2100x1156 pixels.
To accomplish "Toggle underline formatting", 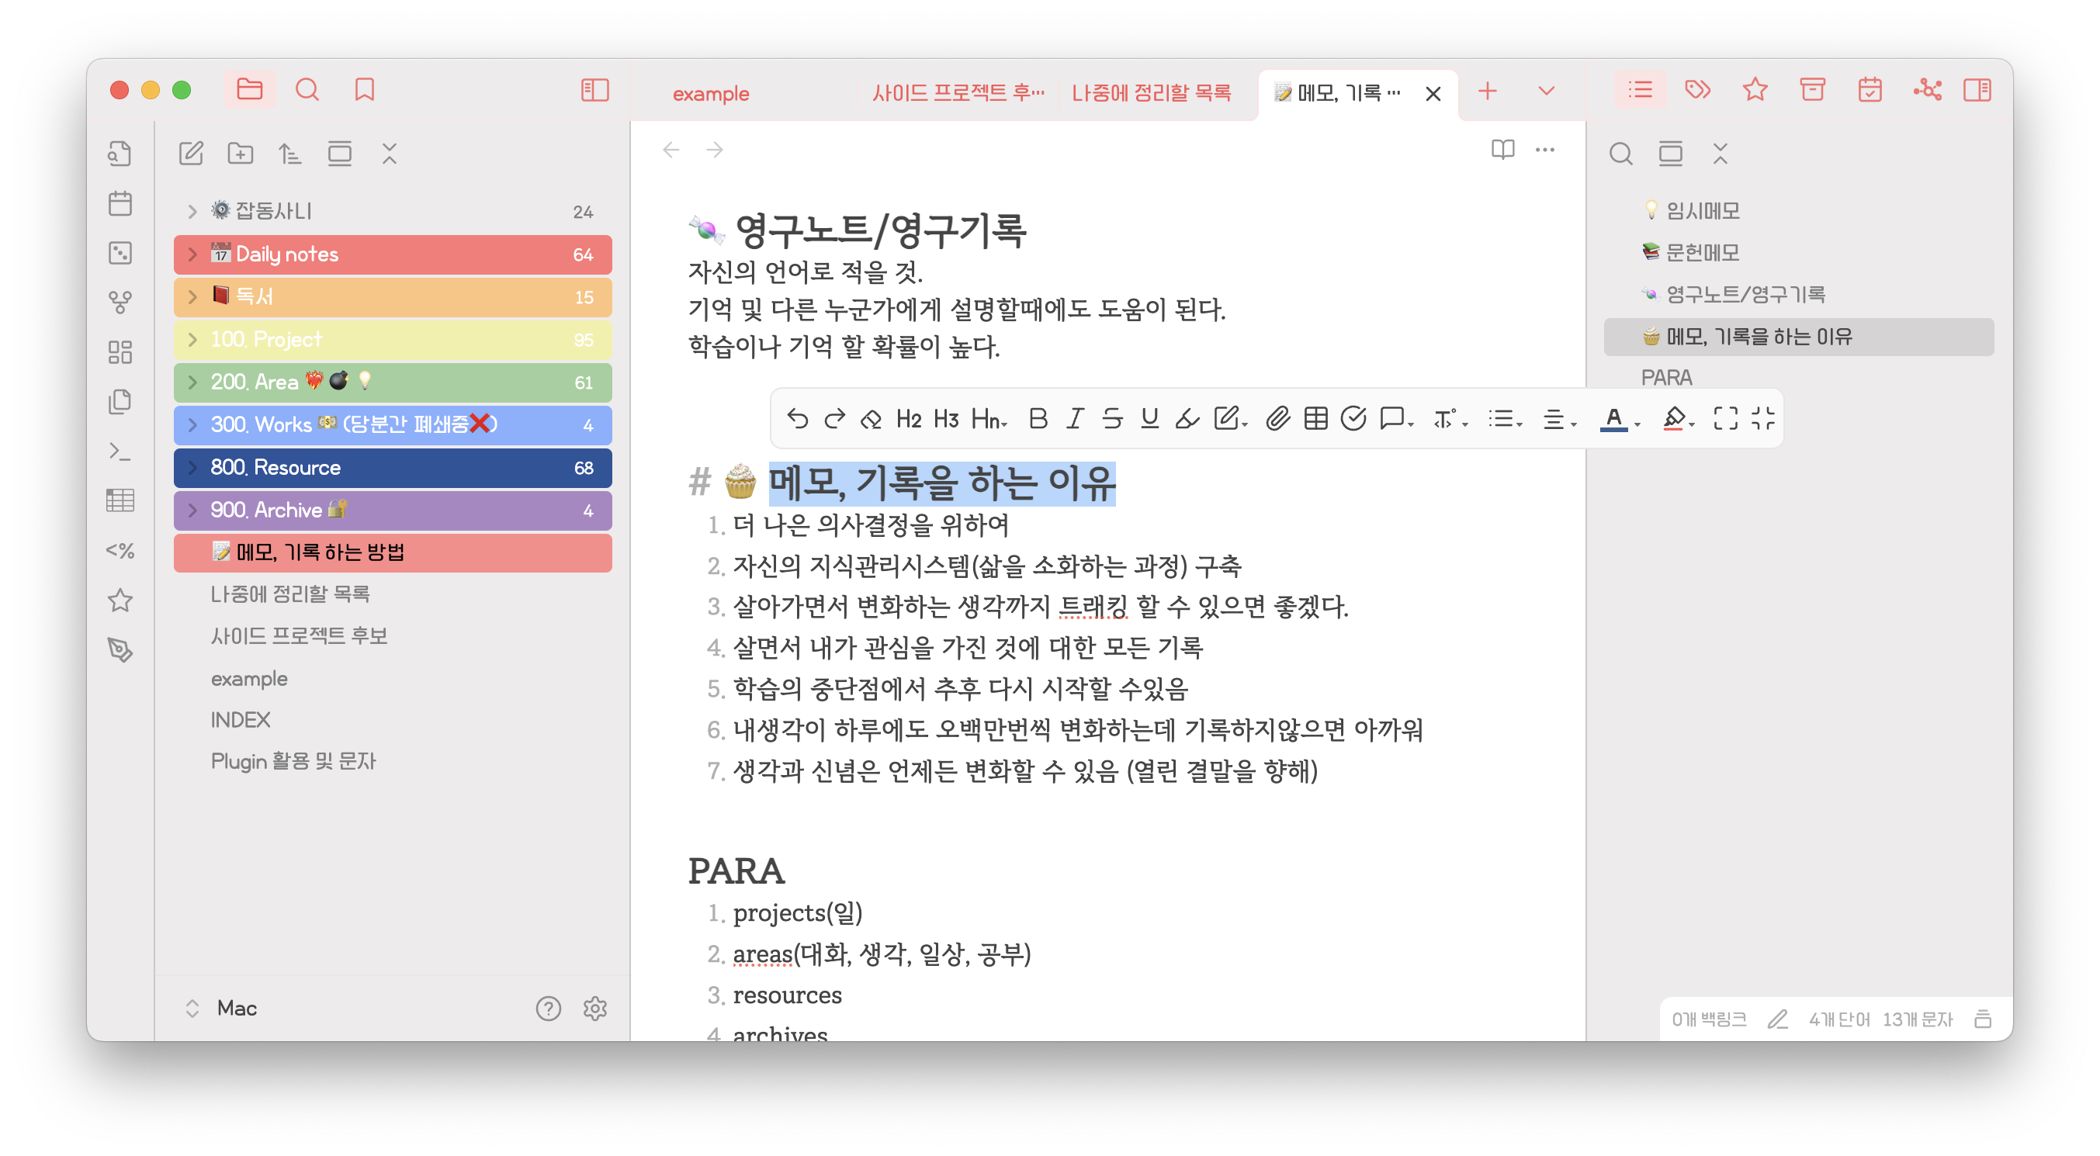I will coord(1149,419).
